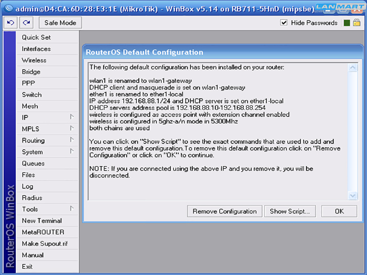Click the Show Script... button

click(290, 212)
